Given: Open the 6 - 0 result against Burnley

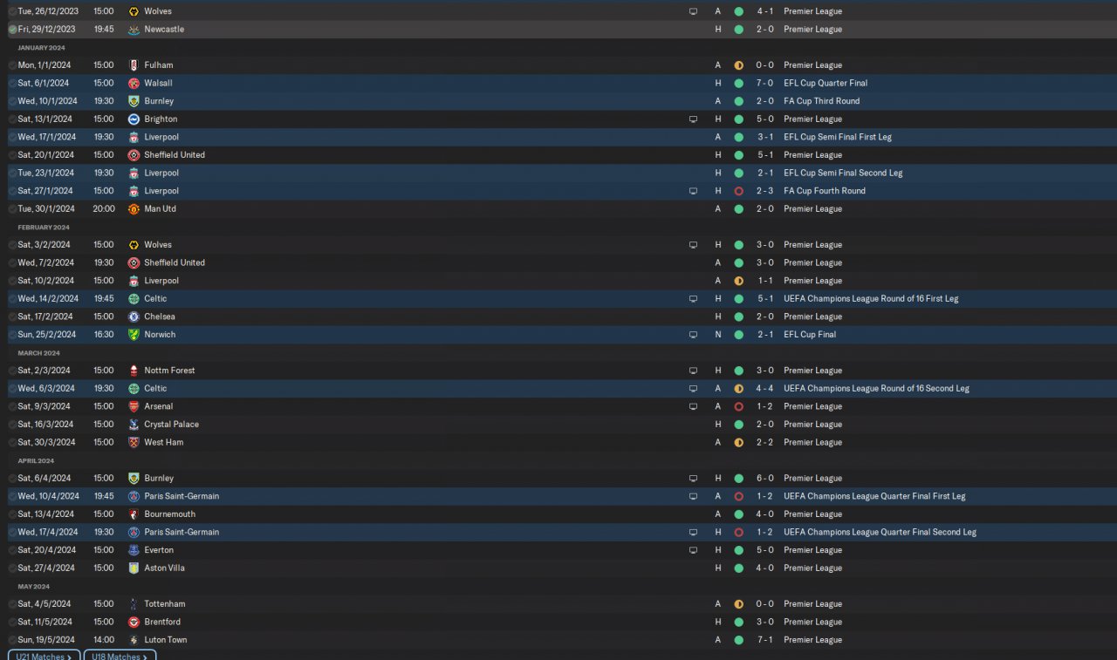Looking at the screenshot, I should tap(764, 479).
